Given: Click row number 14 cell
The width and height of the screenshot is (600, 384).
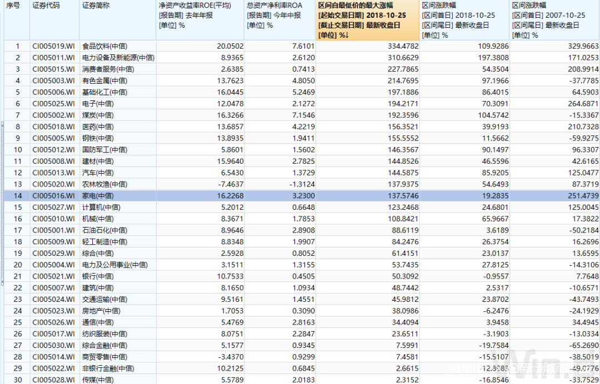Looking at the screenshot, I should (x=18, y=196).
